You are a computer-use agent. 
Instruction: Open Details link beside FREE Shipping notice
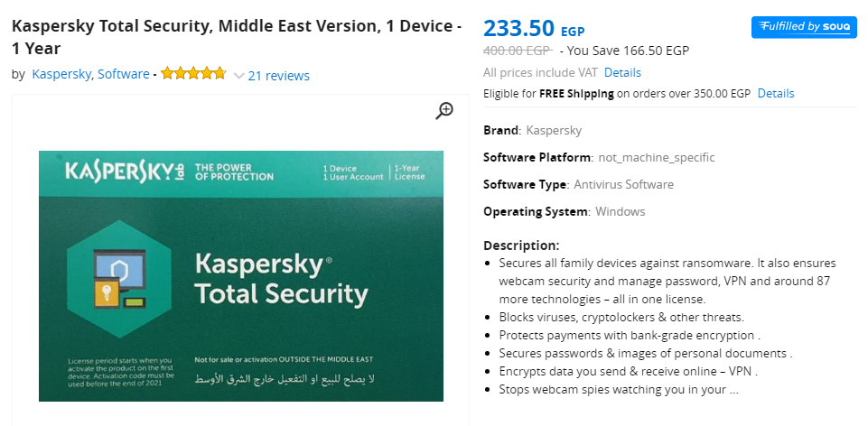(x=776, y=93)
